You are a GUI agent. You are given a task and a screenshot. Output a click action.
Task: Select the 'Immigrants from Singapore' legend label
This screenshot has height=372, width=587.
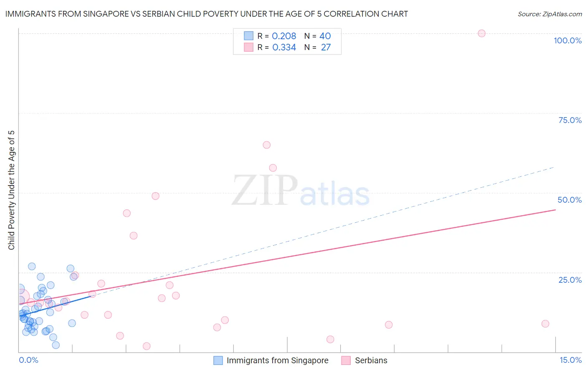[277, 360]
